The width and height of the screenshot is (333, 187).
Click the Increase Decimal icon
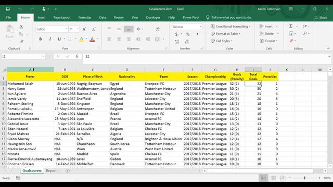pyautogui.click(x=177, y=42)
